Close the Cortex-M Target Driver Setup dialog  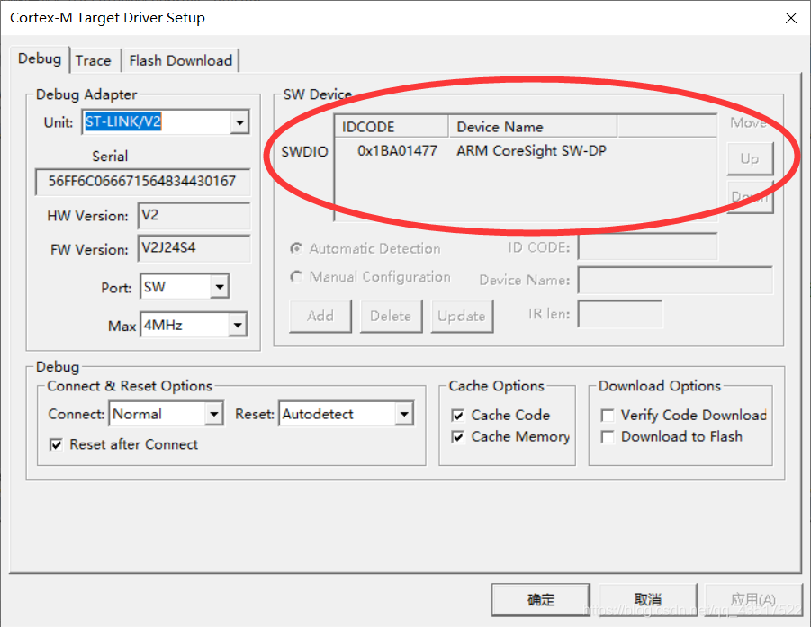[x=790, y=18]
